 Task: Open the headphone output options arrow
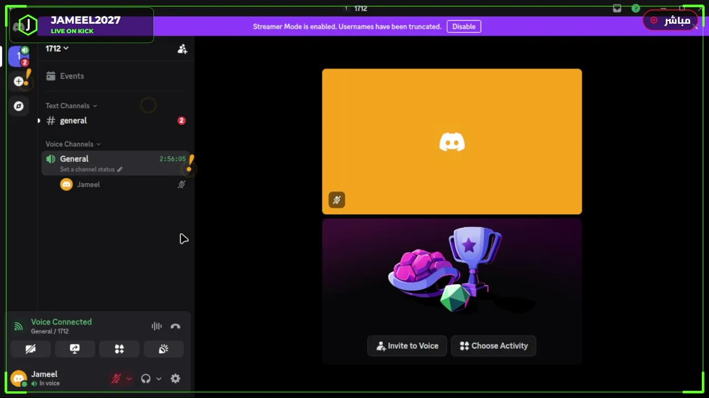pos(158,379)
